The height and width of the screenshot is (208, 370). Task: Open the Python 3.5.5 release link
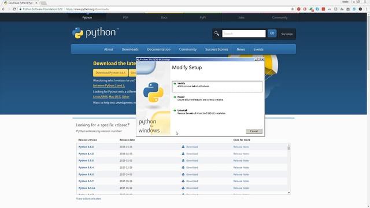[x=86, y=161]
